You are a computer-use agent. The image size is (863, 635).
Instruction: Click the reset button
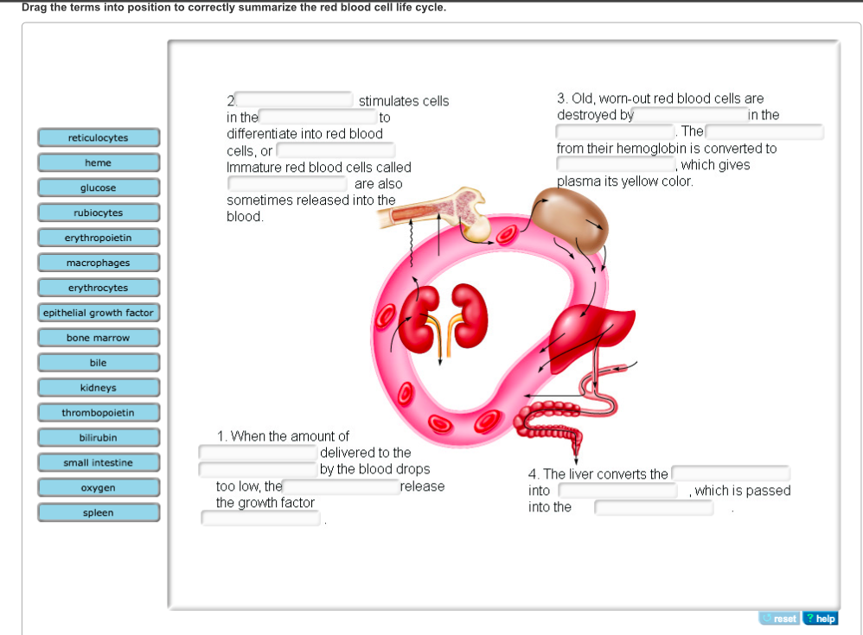(x=779, y=619)
